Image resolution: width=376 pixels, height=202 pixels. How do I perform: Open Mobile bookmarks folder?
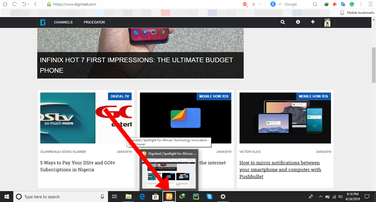357,13
